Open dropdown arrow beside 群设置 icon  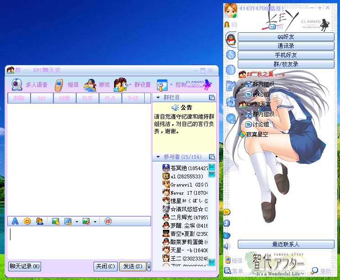click(x=131, y=85)
